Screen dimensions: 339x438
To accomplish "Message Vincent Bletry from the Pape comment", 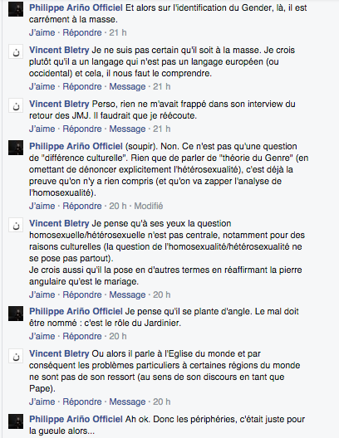I will point(127,401).
